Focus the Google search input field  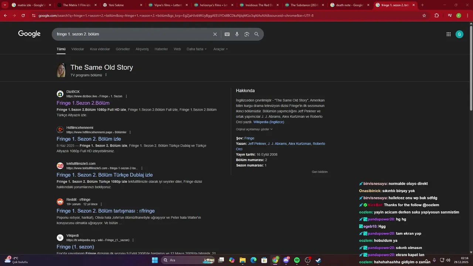(133, 34)
